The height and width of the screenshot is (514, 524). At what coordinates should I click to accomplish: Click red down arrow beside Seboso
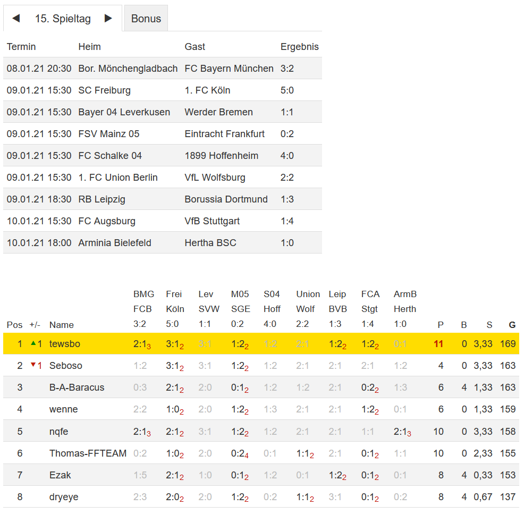click(33, 365)
